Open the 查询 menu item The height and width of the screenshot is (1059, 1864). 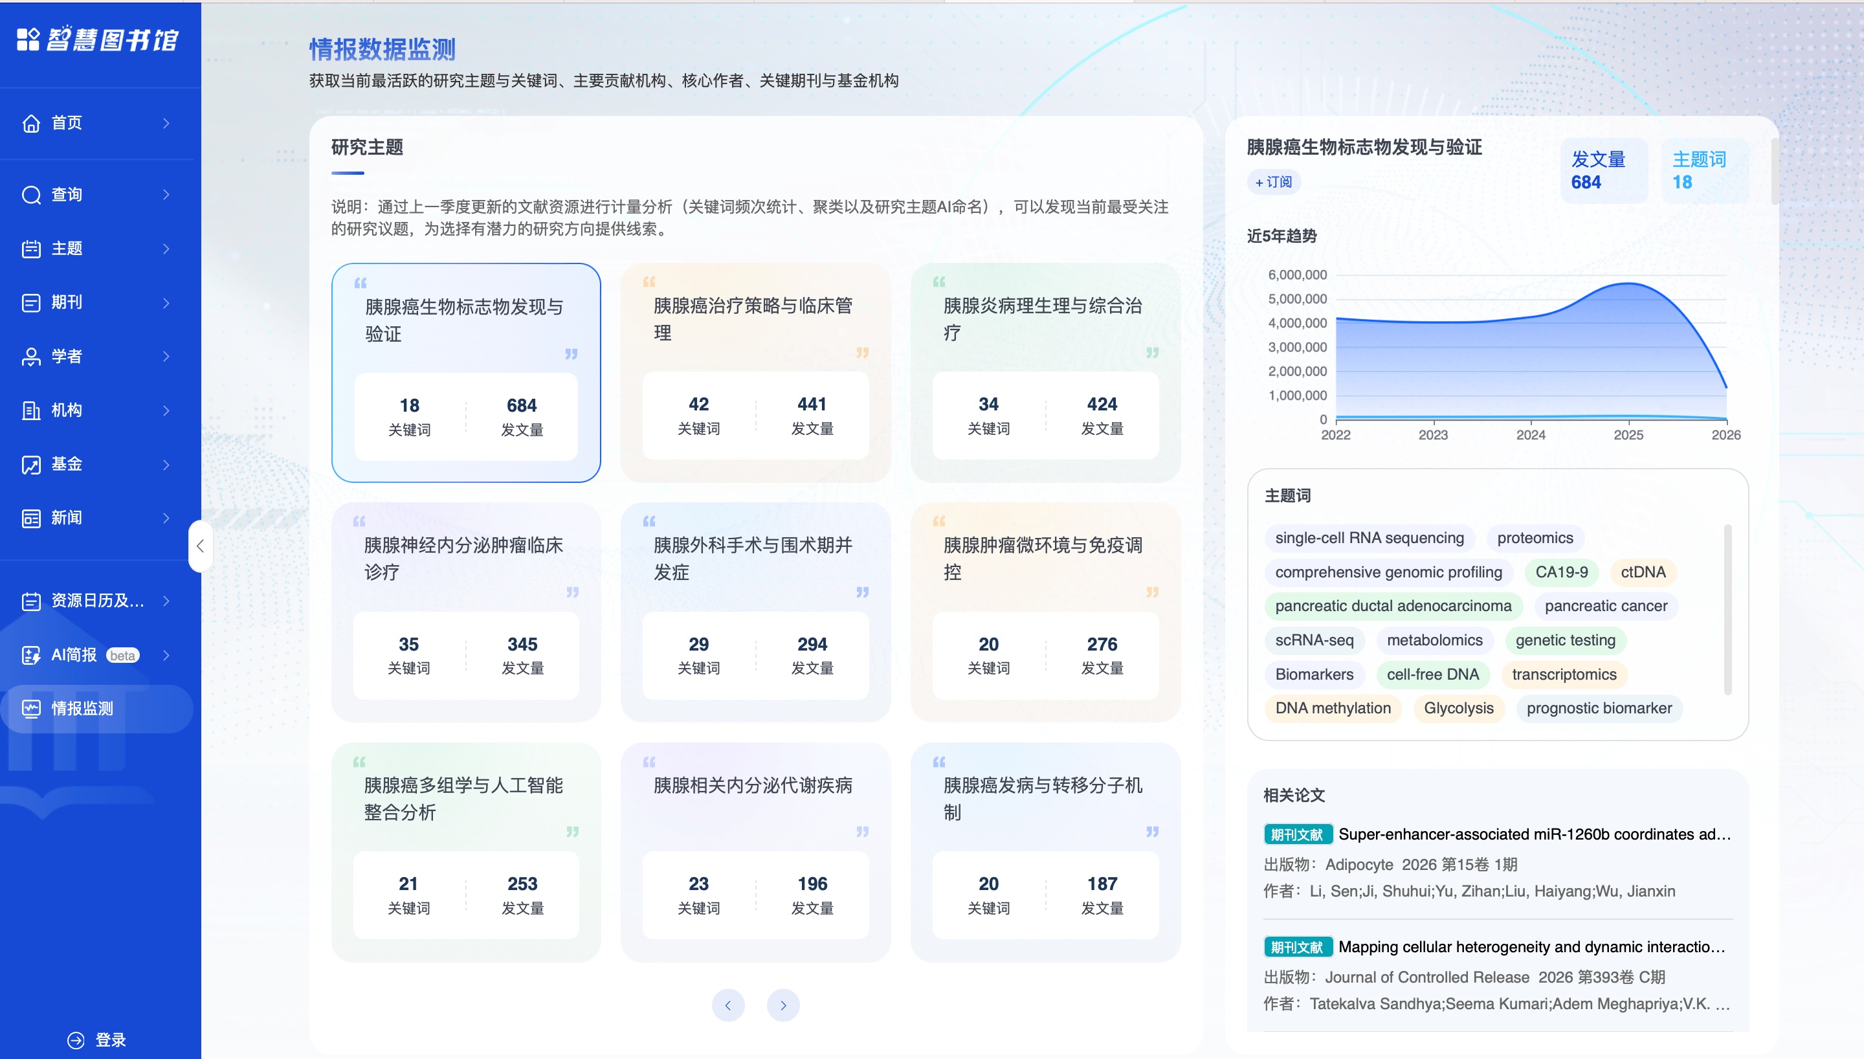tap(96, 195)
